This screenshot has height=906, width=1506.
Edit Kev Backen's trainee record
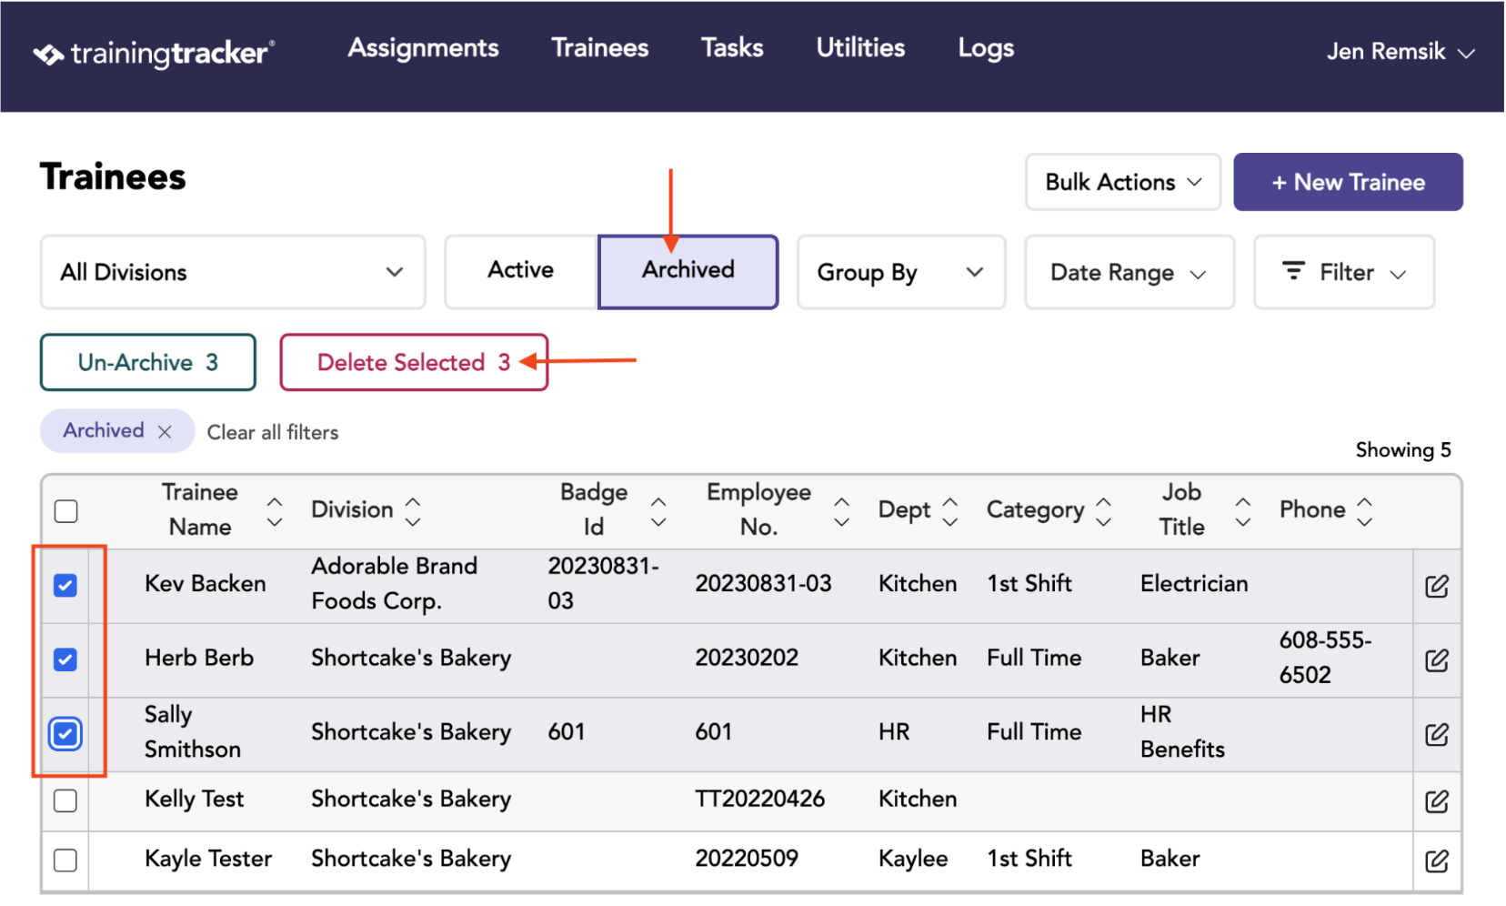[x=1436, y=586]
